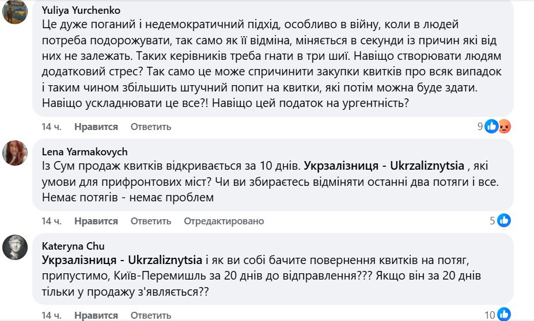Click the timestamp on Yuliya's comment
The image size is (534, 321).
(51, 127)
